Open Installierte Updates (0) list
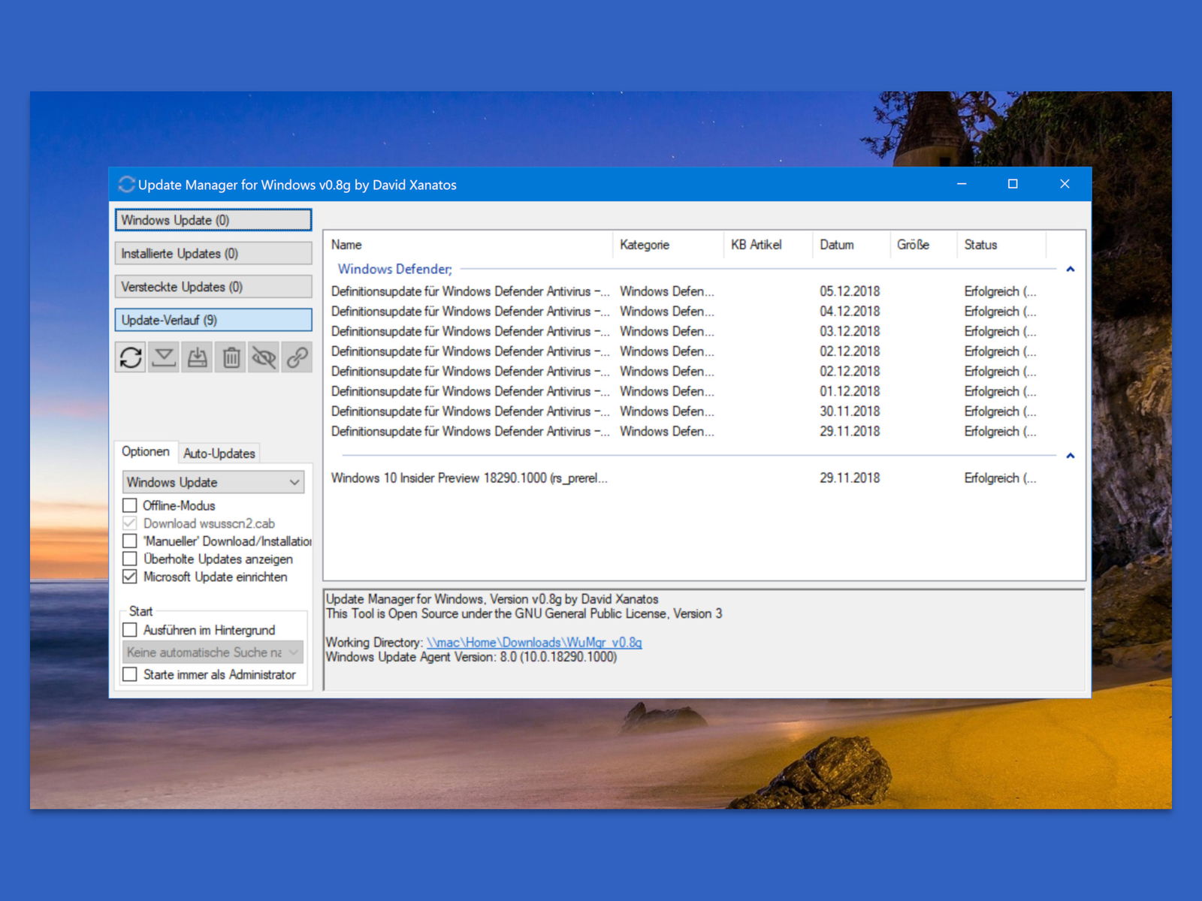Image resolution: width=1202 pixels, height=901 pixels. click(213, 253)
